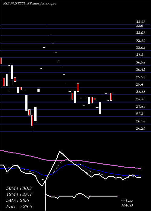Select the 28.35 price level label
Viewport: 151px width, 211px height.
click(x=140, y=99)
